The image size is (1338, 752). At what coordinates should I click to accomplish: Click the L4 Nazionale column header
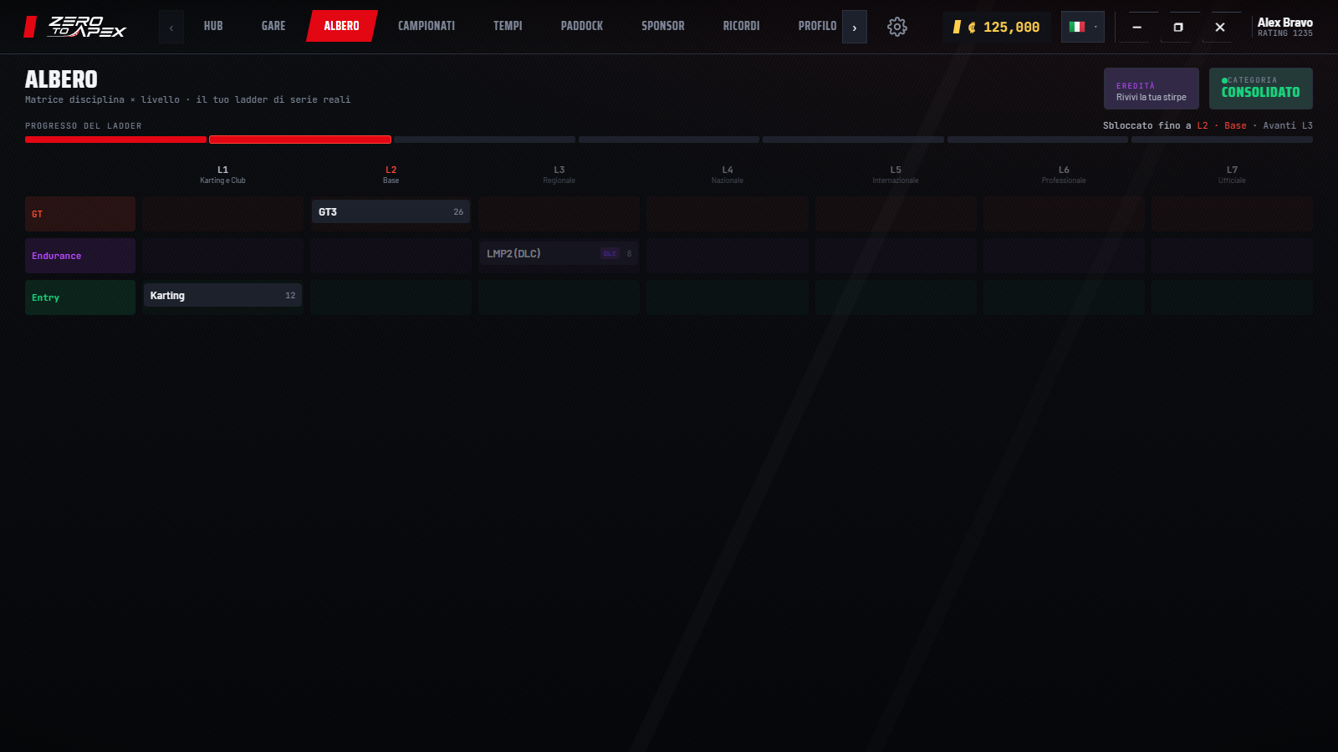tap(728, 175)
